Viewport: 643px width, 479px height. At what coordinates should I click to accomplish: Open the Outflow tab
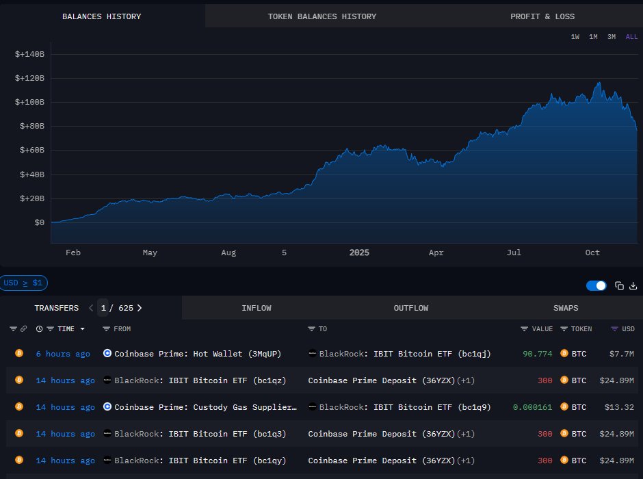pos(410,308)
